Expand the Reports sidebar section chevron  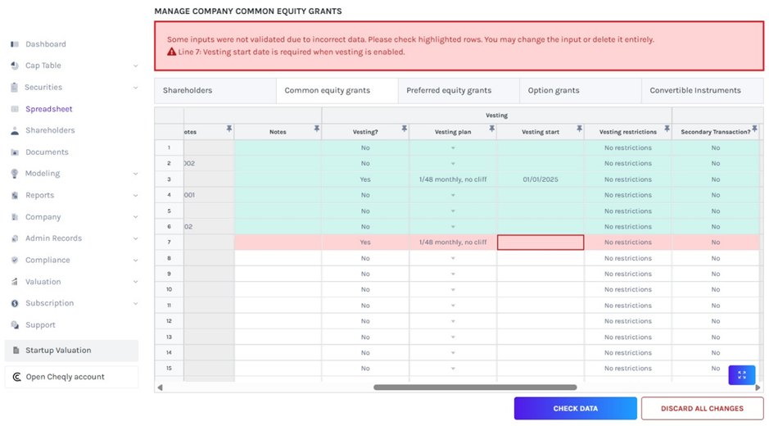(135, 196)
